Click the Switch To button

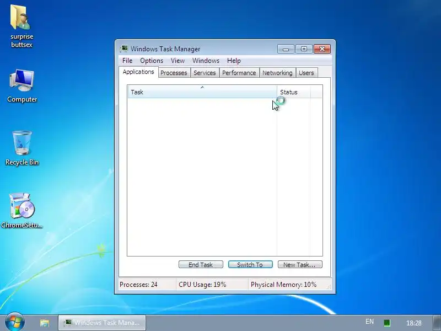250,265
